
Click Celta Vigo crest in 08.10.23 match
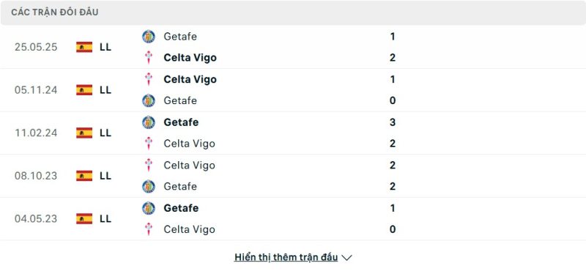[x=149, y=165]
